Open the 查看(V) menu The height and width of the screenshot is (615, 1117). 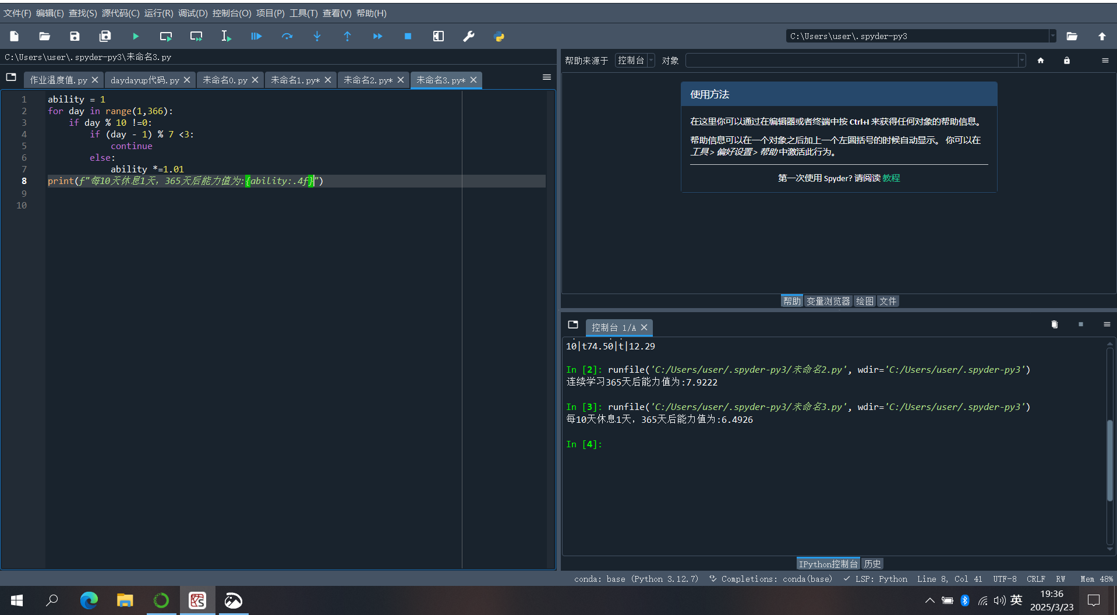(337, 13)
